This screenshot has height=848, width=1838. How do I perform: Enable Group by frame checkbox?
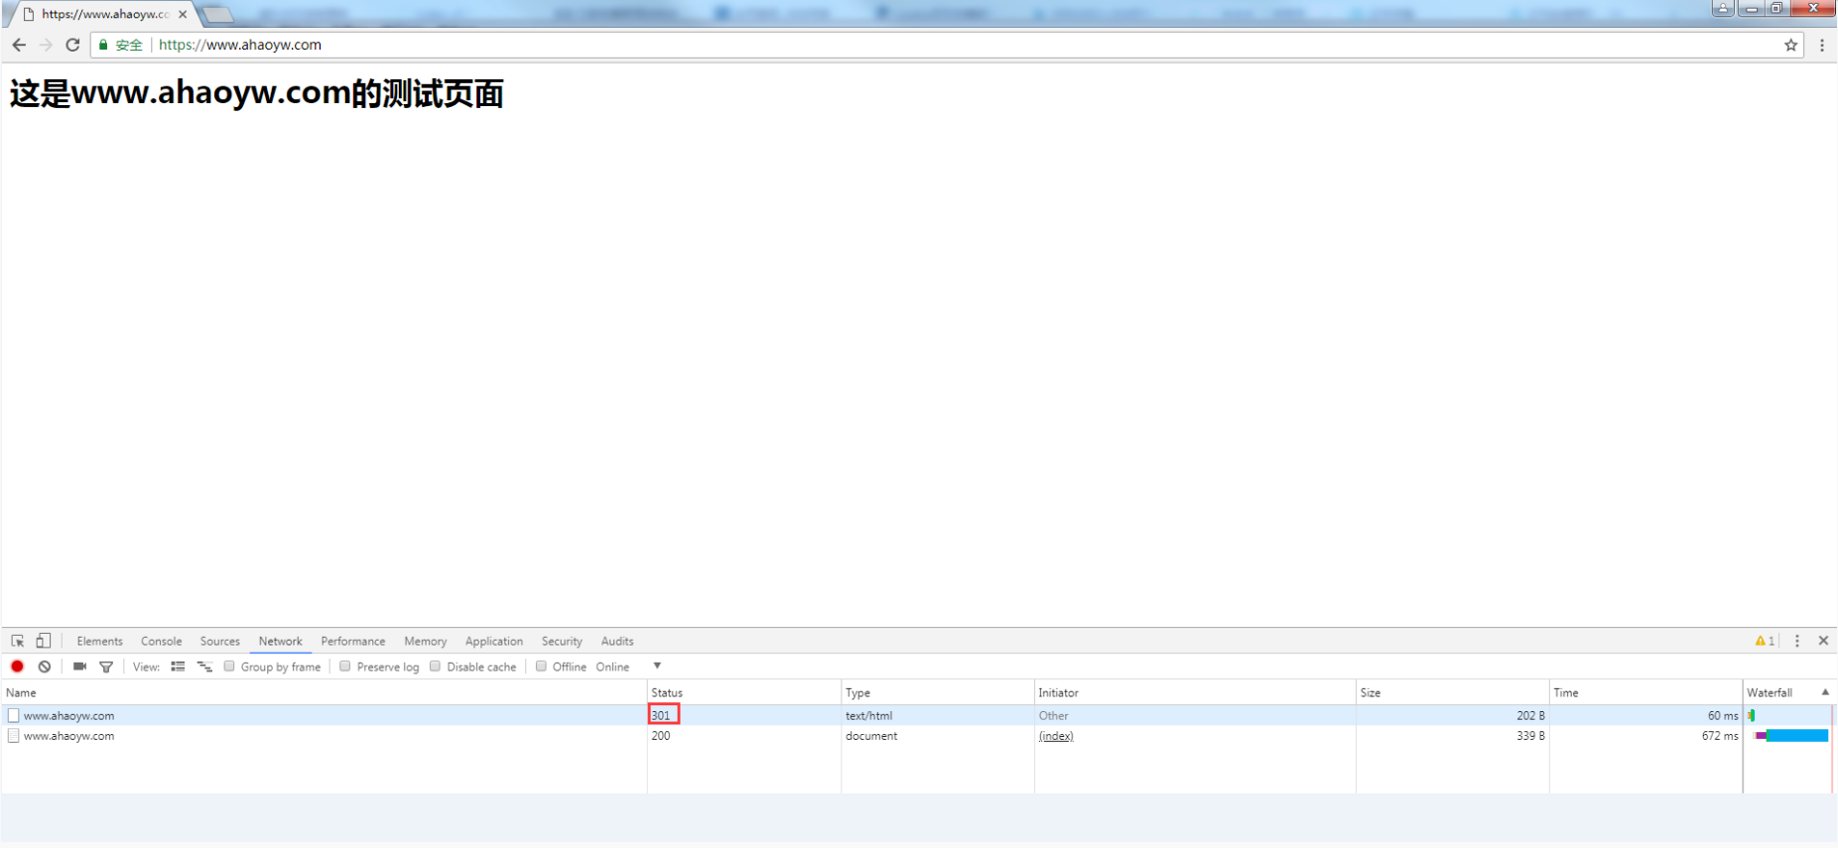(229, 666)
